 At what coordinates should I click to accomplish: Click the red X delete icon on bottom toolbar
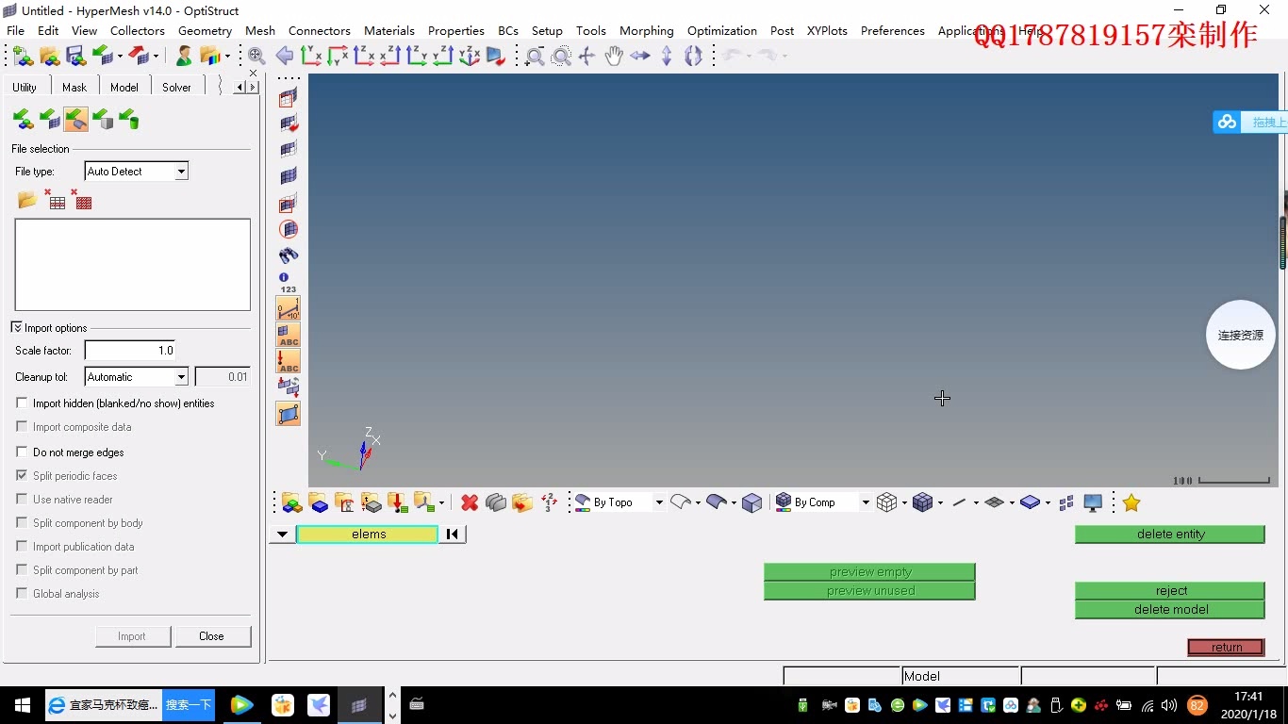[470, 502]
